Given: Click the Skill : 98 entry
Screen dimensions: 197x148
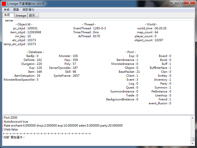Looking at the screenshot, I should (71, 72).
